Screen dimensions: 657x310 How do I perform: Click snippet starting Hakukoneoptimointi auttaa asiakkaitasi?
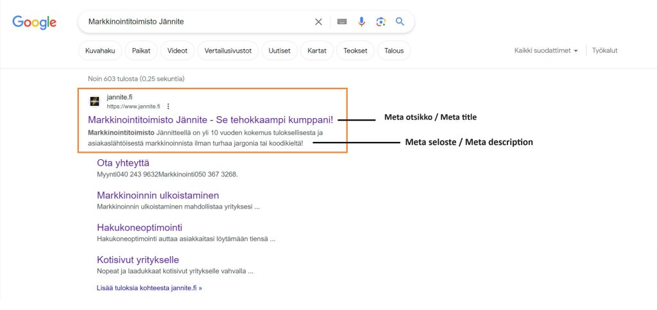coord(186,239)
